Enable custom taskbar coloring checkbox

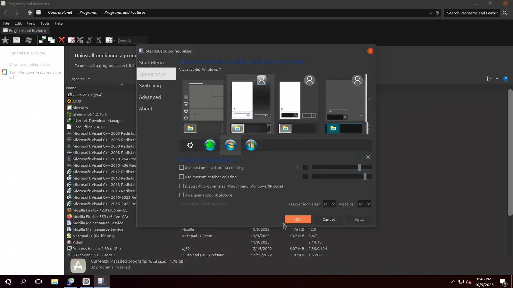pyautogui.click(x=181, y=177)
